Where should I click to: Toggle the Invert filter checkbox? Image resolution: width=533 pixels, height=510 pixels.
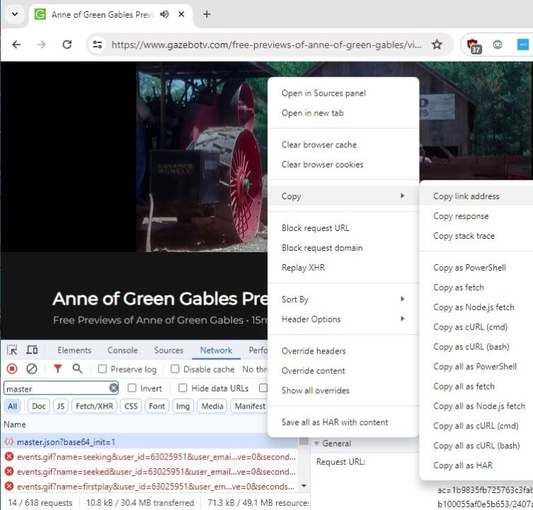pos(132,388)
